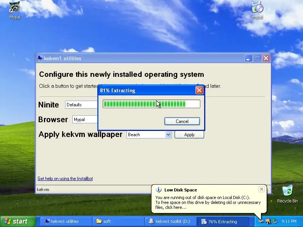303x227 pixels.
Task: Click the low disk space tray icon
Action: [x=261, y=221]
